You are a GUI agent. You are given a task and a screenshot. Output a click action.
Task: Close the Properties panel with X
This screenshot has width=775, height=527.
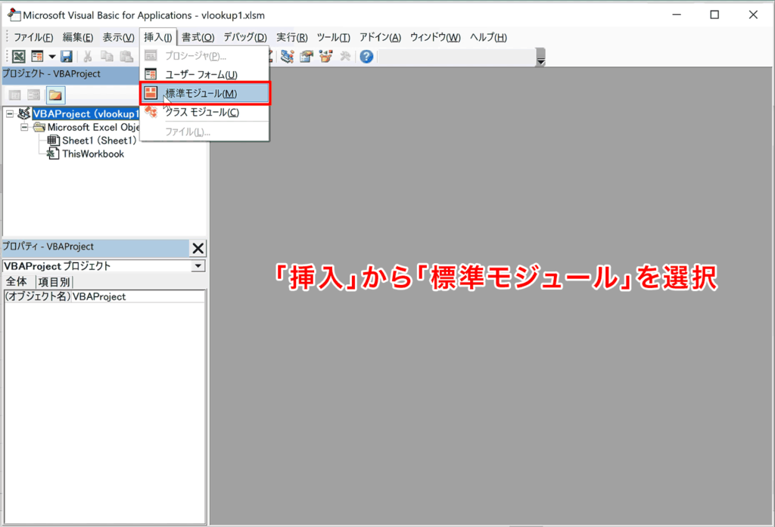(198, 248)
